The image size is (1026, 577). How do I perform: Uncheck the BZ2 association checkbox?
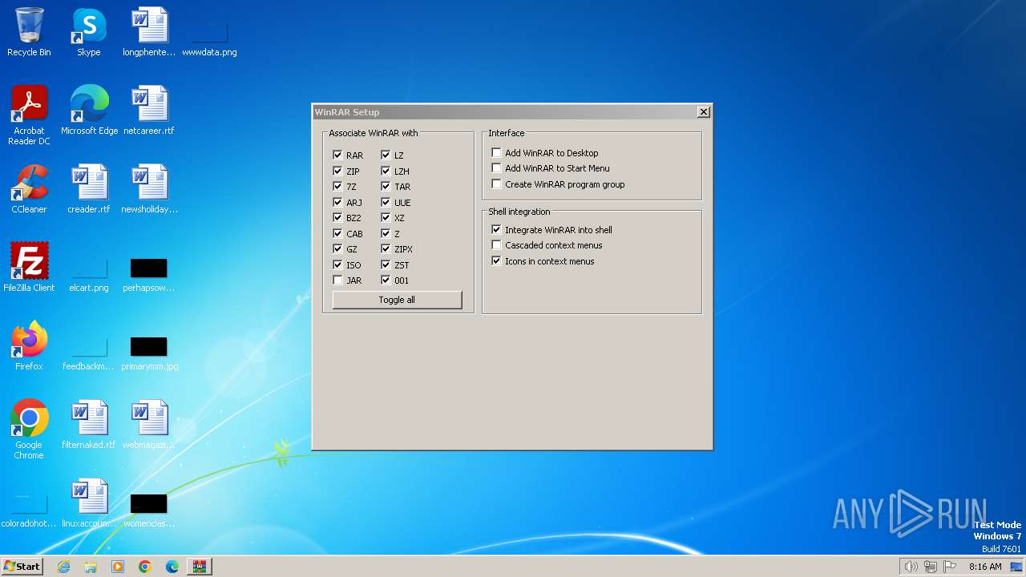coord(337,218)
